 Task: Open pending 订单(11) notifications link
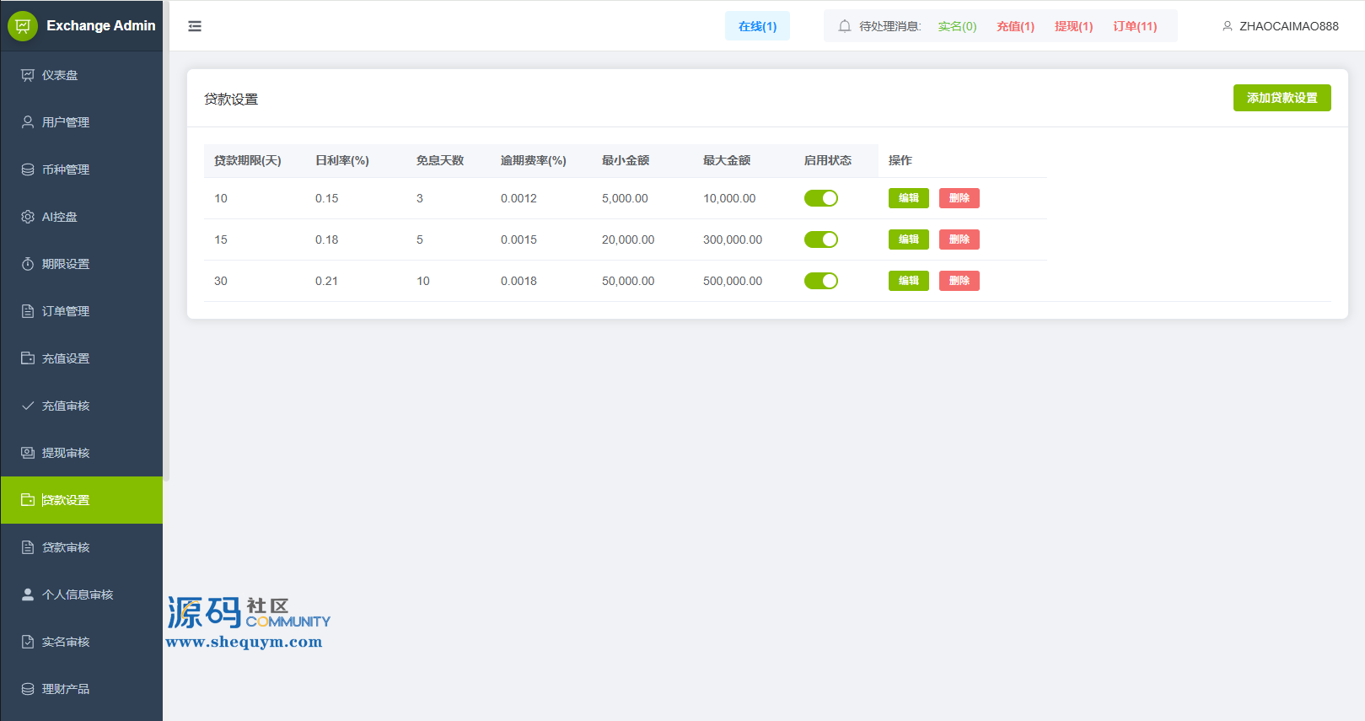[x=1135, y=26]
